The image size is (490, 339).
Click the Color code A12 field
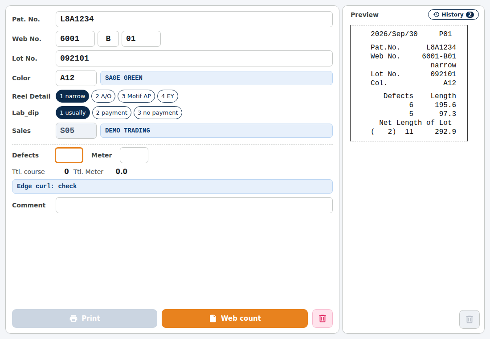click(x=76, y=78)
